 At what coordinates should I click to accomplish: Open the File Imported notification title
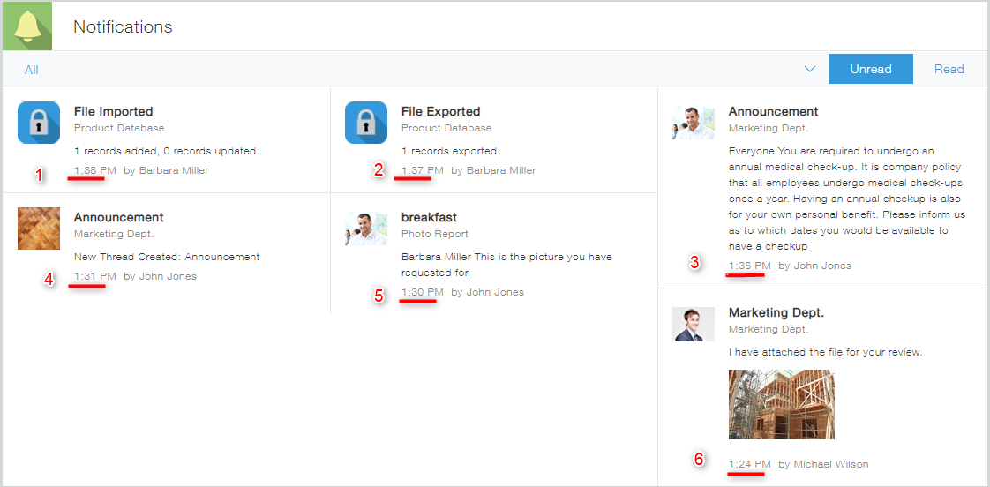[x=113, y=111]
